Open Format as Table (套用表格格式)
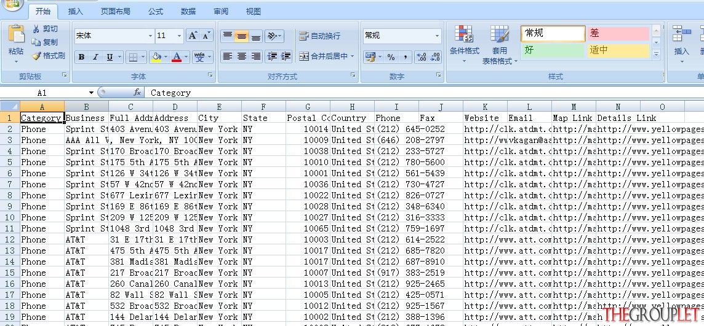Screen dimensions: 704x326 pyautogui.click(x=500, y=45)
